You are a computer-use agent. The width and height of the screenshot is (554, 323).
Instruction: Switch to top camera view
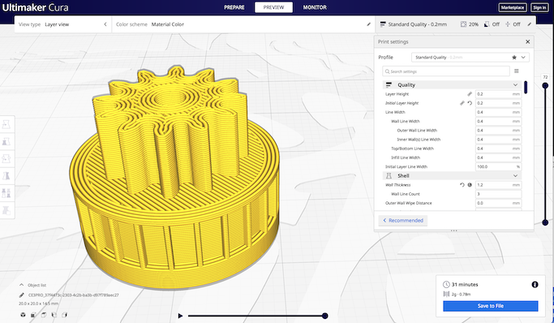click(44, 315)
